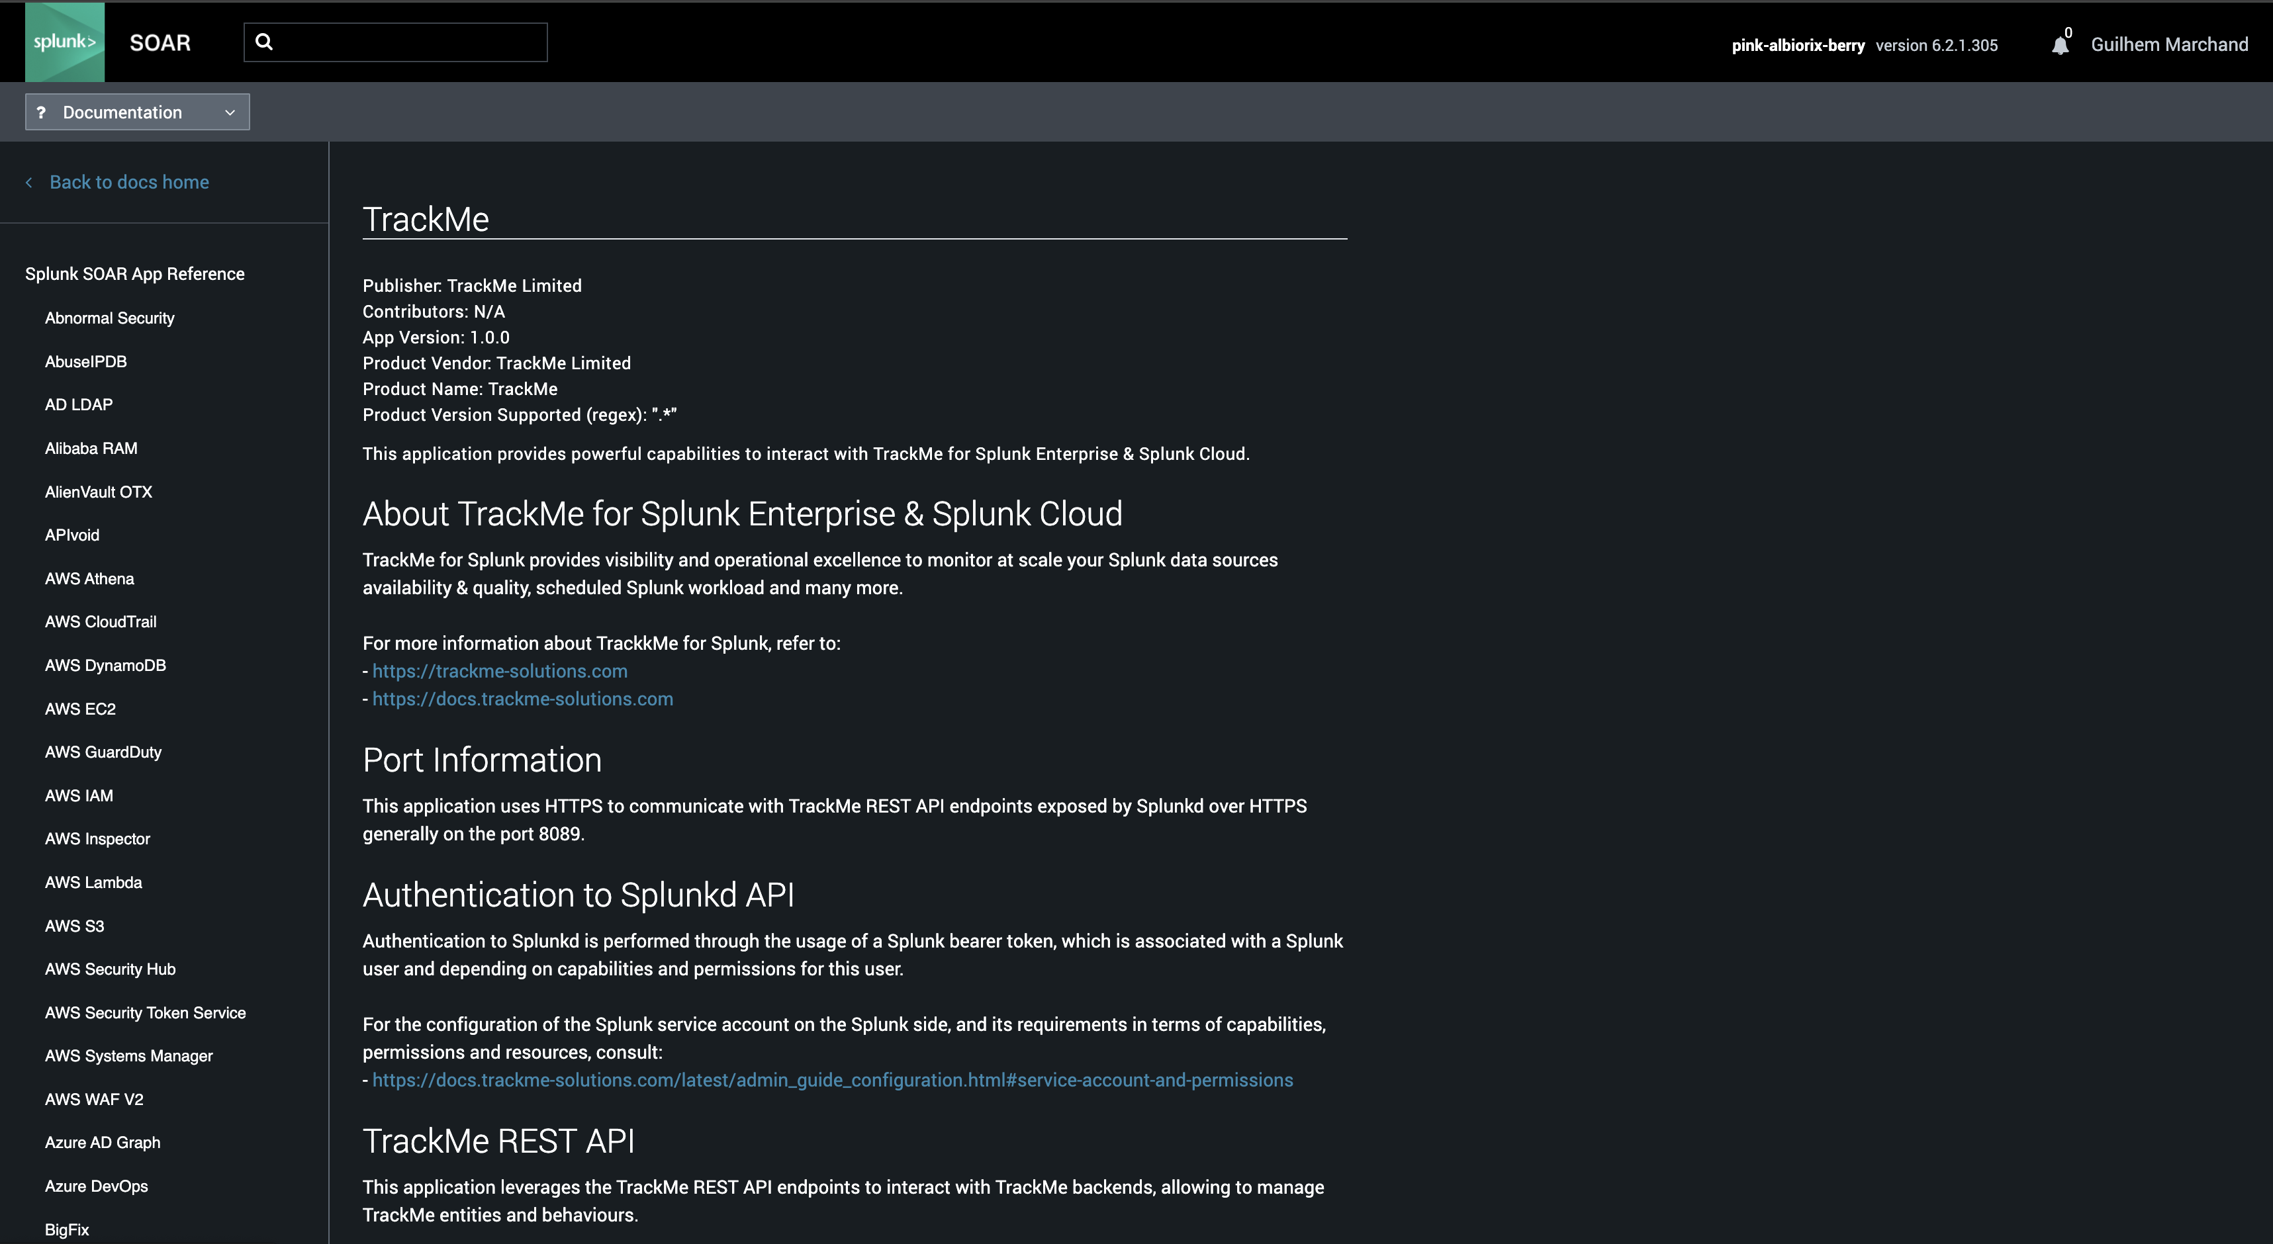This screenshot has width=2273, height=1244.
Task: Click the back arrow beside docs home
Action: tap(29, 182)
